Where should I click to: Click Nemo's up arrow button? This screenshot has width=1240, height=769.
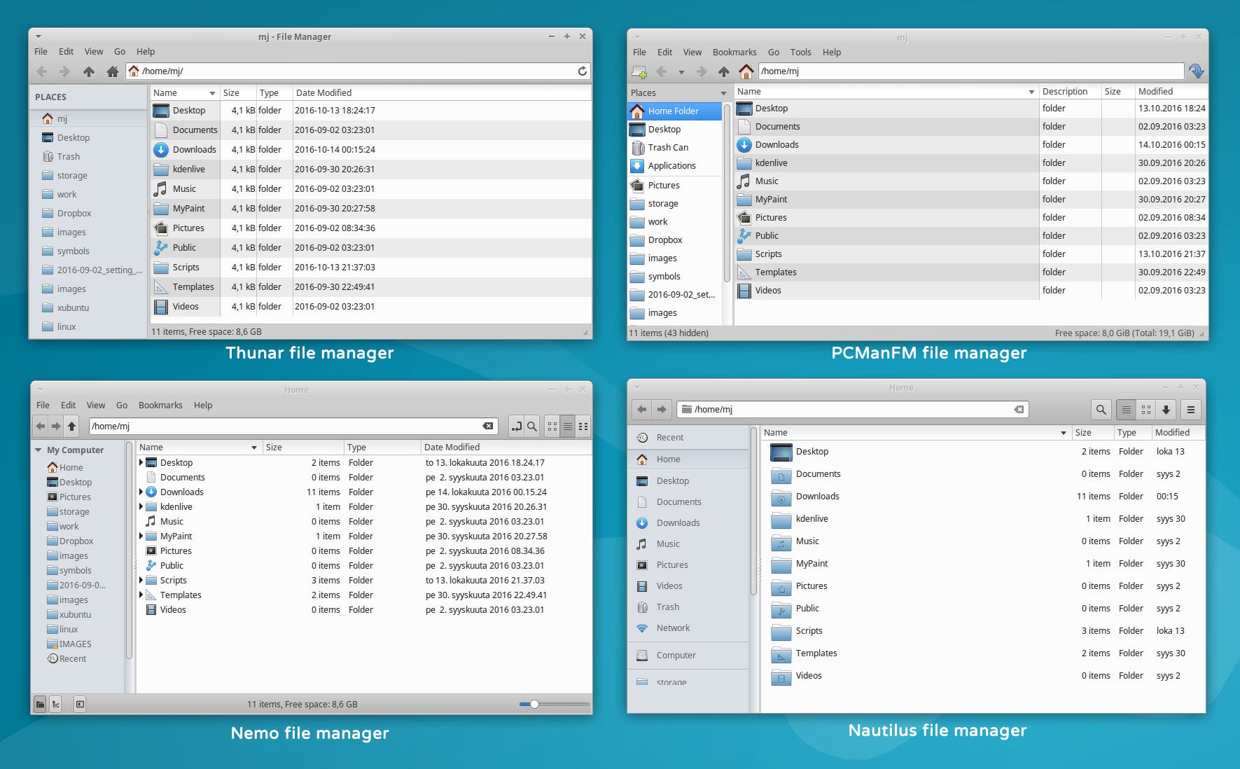pos(71,426)
